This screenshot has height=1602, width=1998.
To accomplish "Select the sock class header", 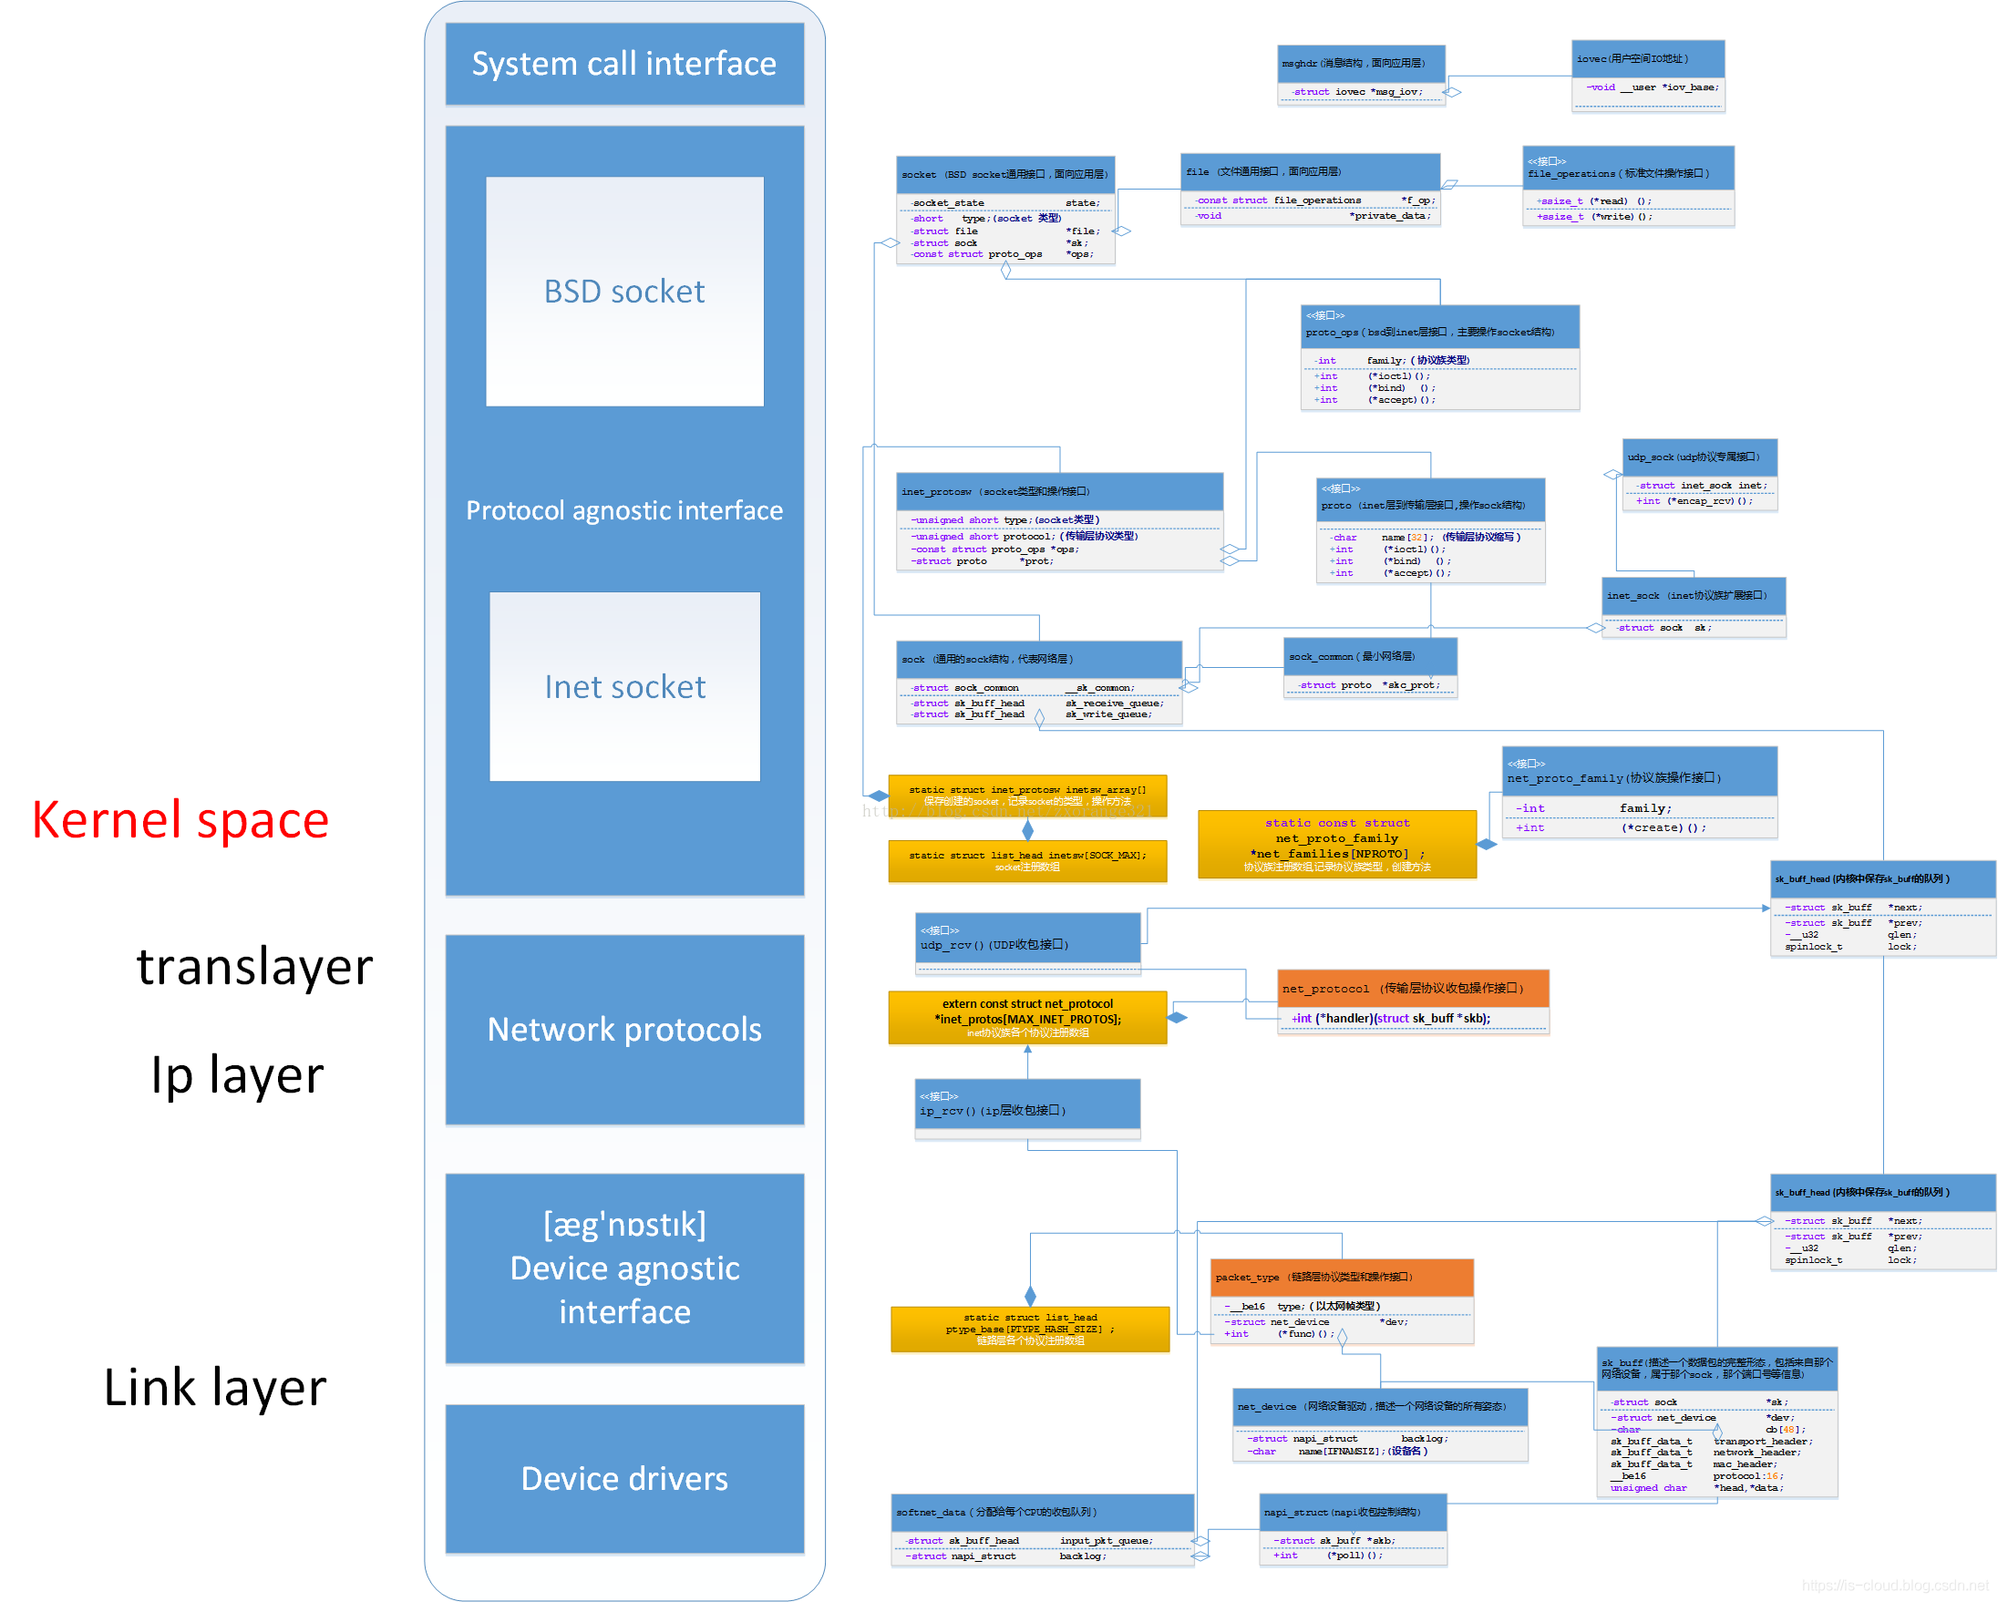I will pyautogui.click(x=1039, y=659).
